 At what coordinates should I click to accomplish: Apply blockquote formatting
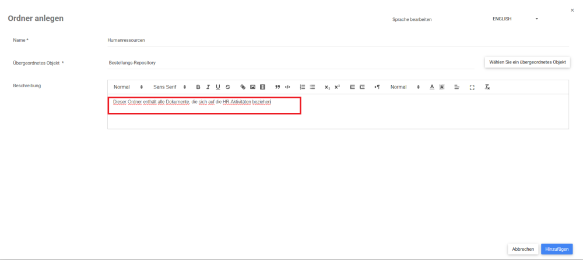(278, 87)
